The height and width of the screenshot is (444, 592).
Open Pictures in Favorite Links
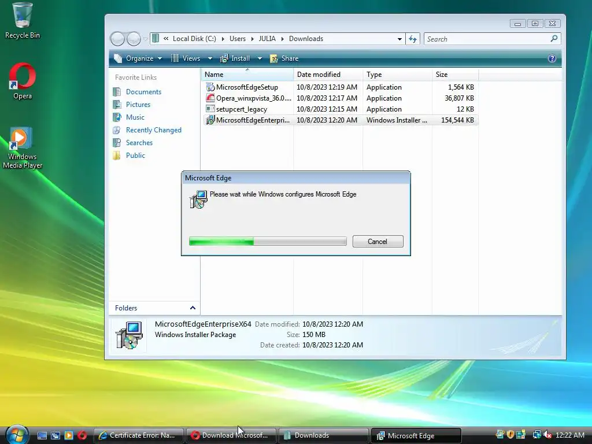point(138,105)
